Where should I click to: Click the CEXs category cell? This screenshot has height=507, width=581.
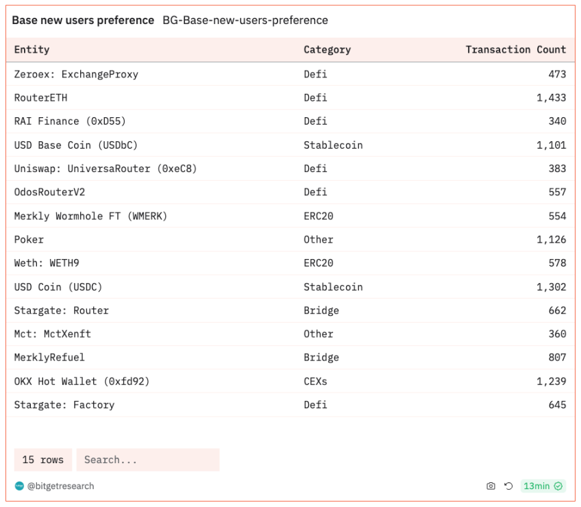pos(316,381)
